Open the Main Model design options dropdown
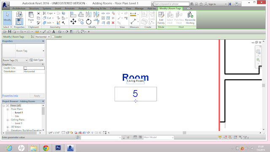 point(159,137)
